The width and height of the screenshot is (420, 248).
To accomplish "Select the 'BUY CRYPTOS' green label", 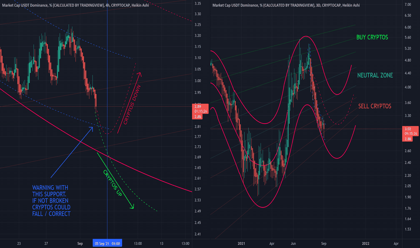I will click(x=372, y=37).
